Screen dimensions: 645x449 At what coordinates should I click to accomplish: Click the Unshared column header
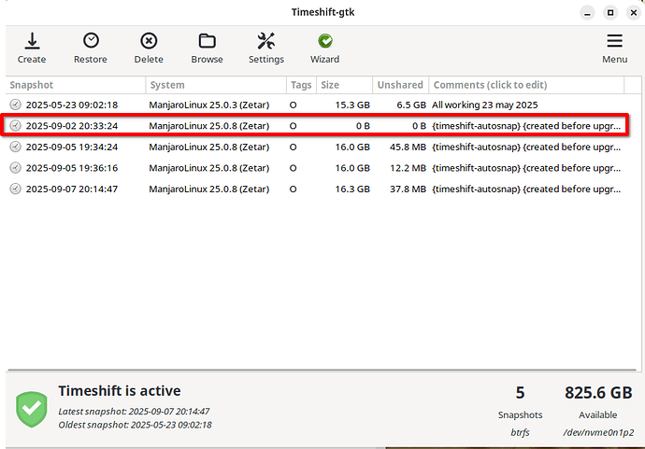(x=400, y=85)
